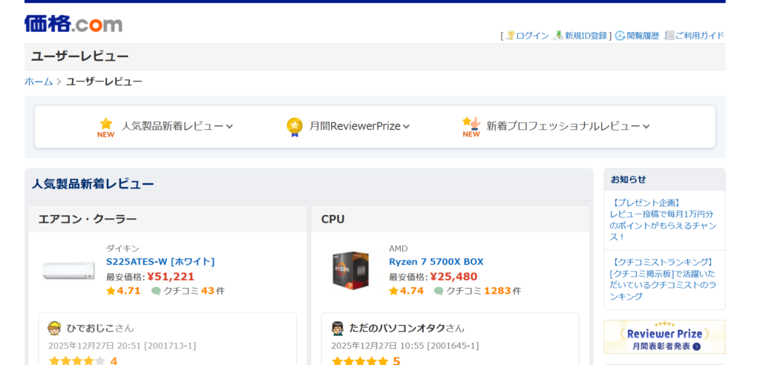
Task: Click the login key icon
Action: 511,36
